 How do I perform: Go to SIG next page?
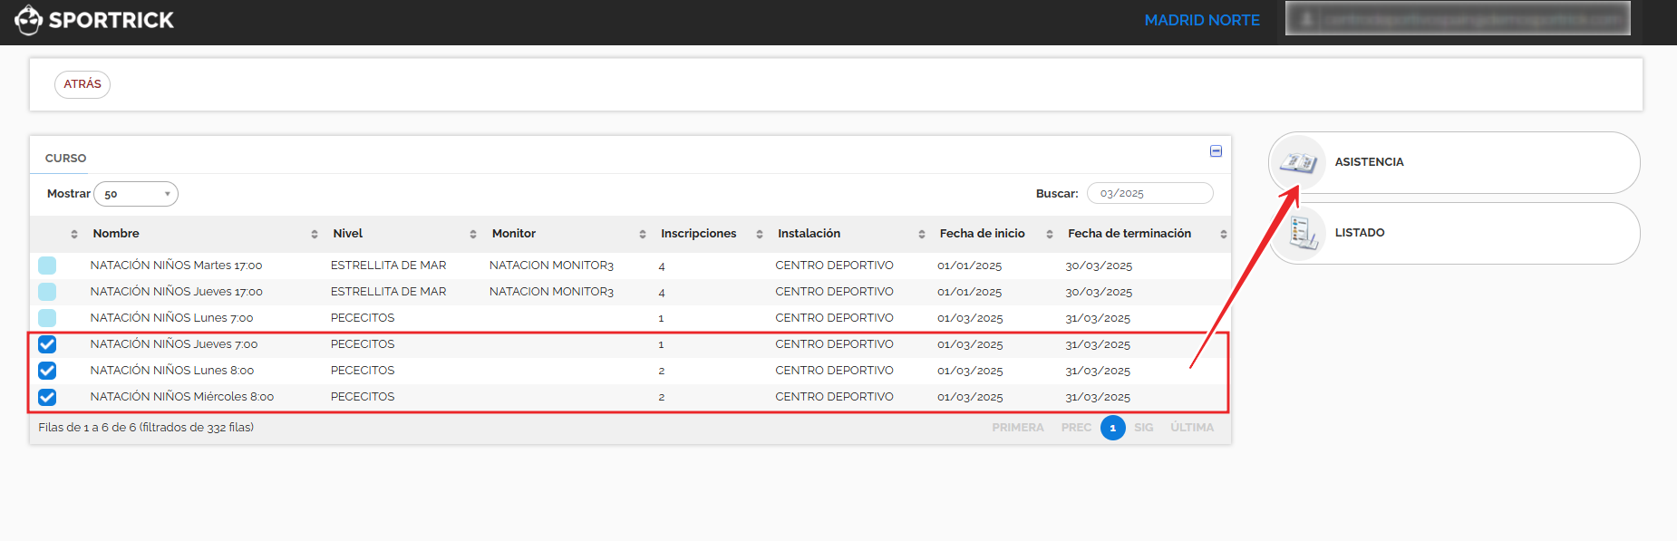click(1144, 428)
